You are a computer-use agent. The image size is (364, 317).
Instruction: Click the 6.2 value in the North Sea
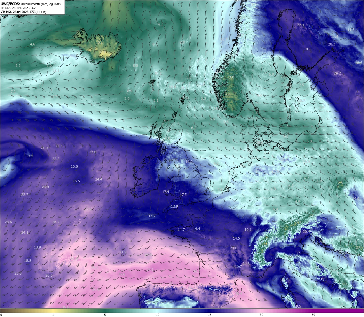point(194,128)
